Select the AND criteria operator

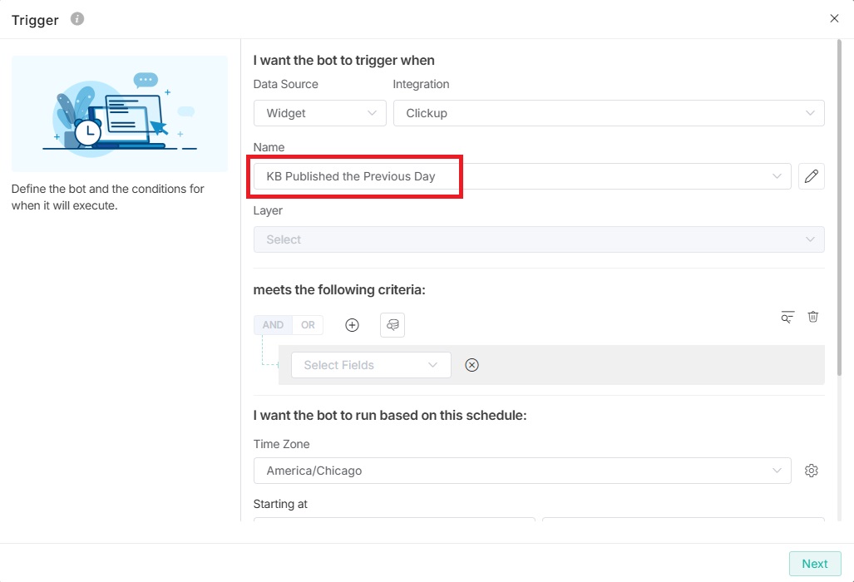pos(273,325)
